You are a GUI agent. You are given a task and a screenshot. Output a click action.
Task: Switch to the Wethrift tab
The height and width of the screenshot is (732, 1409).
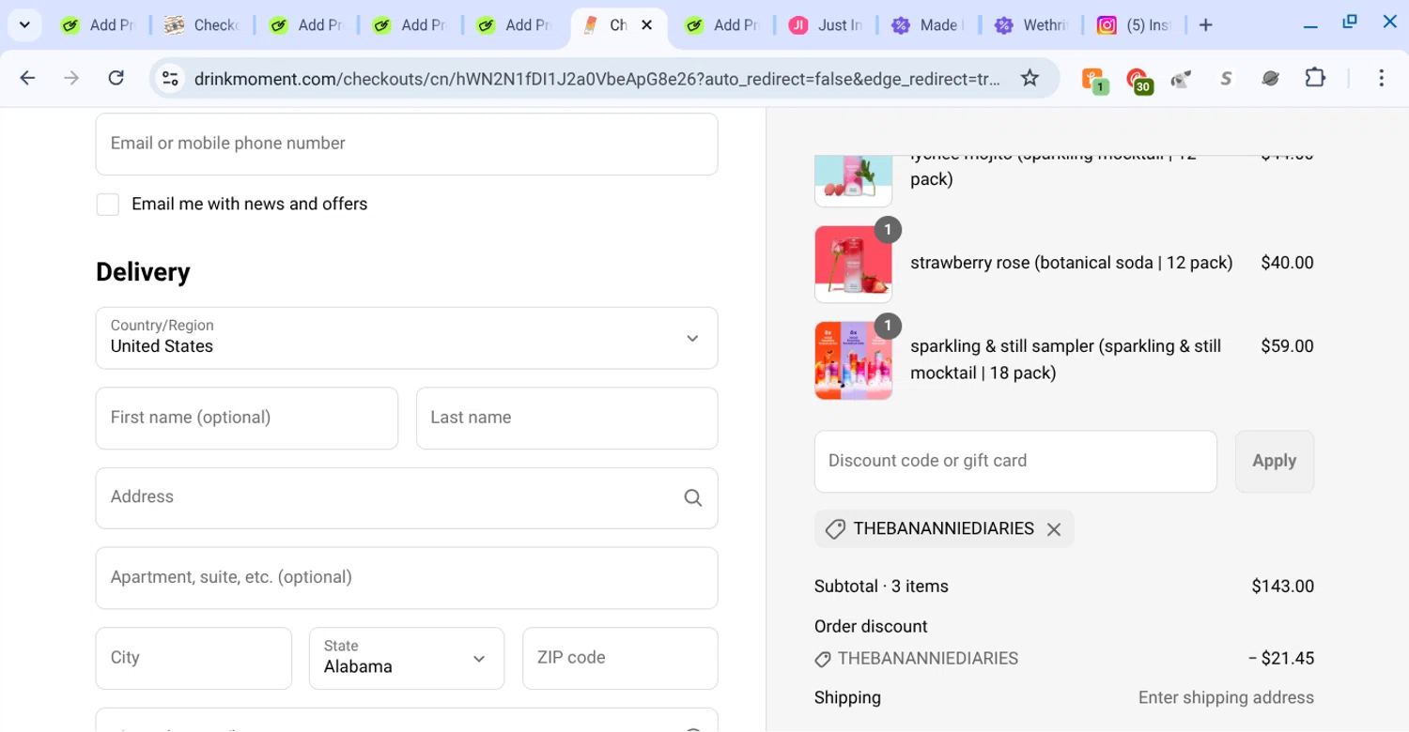(x=1031, y=25)
